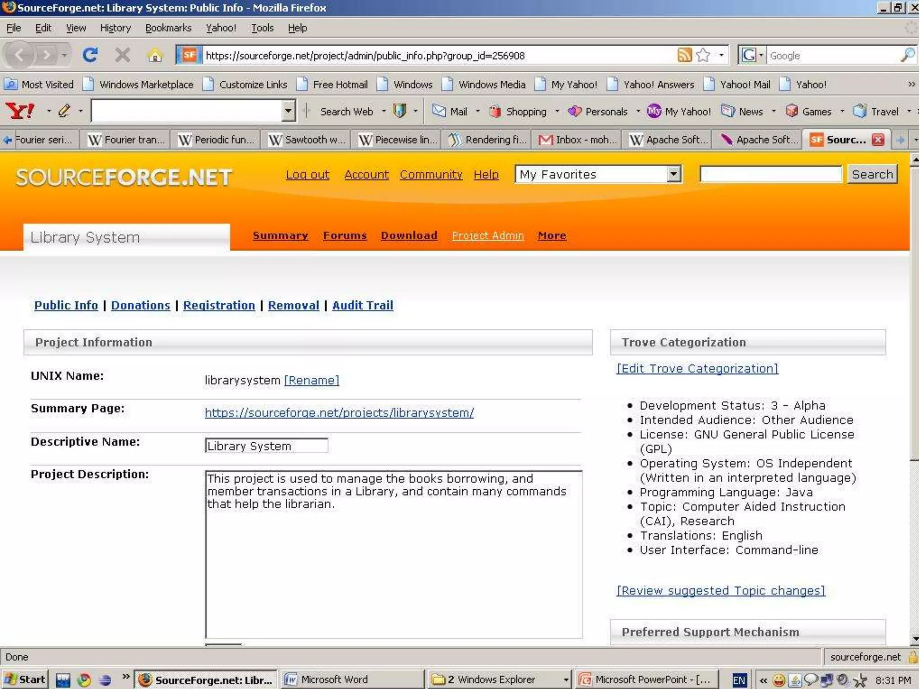The width and height of the screenshot is (919, 689).
Task: Open the address bar history dropdown arrow
Action: coord(722,55)
